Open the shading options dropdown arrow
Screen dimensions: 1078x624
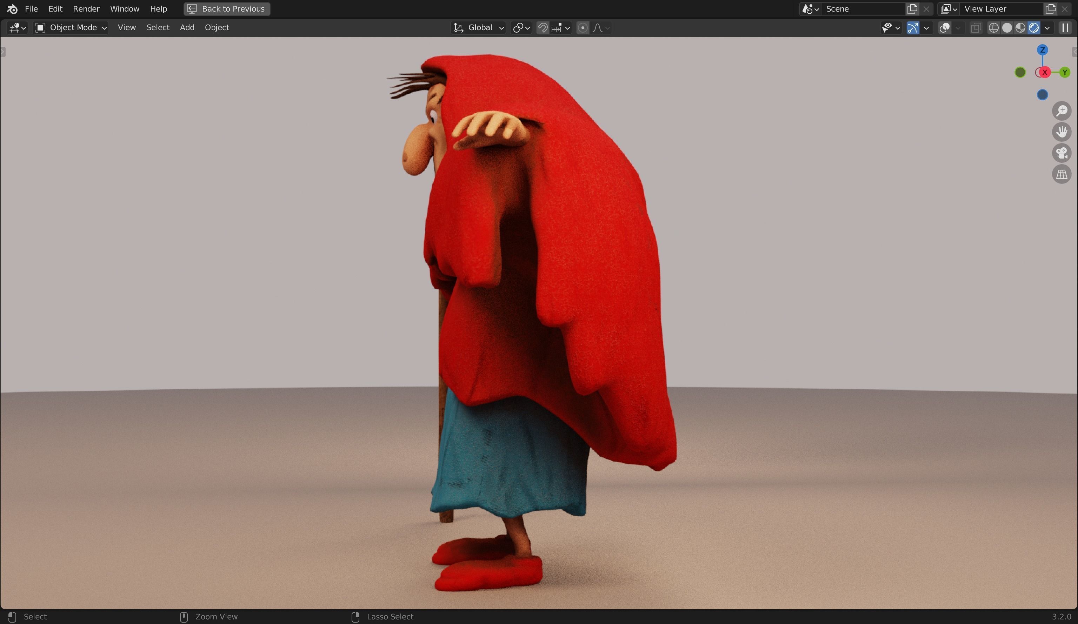click(1047, 28)
